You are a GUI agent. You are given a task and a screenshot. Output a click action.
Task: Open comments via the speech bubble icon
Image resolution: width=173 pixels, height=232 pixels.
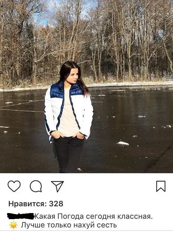click(36, 186)
